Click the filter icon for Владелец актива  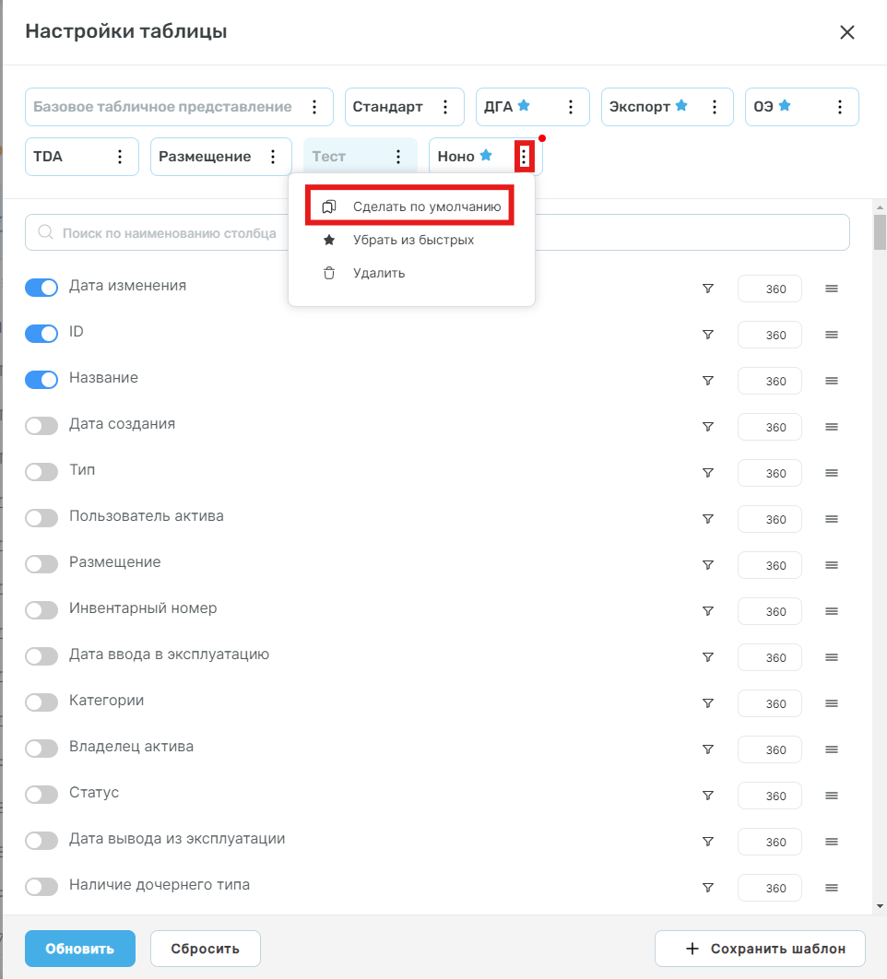click(x=708, y=749)
